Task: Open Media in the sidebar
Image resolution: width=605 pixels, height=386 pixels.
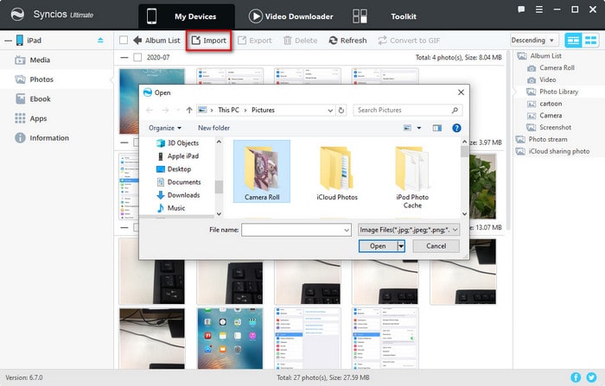Action: (40, 60)
